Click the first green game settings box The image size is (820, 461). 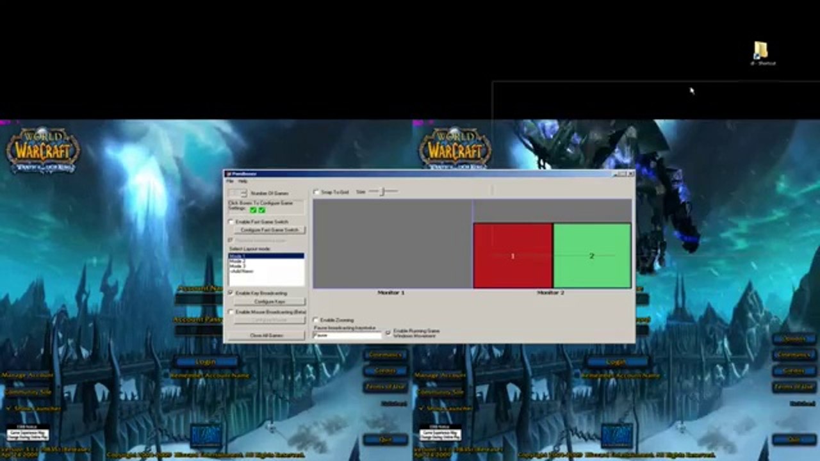253,210
